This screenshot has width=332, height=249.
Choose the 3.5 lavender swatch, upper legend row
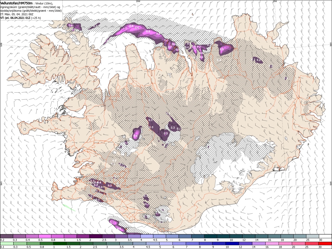coord(134,236)
